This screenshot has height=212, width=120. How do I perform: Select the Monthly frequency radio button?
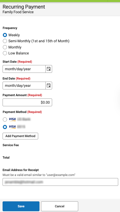point(5,47)
